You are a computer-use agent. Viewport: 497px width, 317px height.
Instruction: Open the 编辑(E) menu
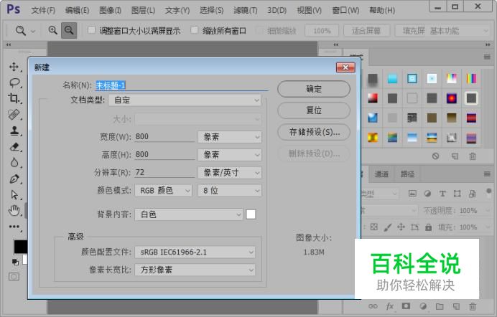click(77, 11)
